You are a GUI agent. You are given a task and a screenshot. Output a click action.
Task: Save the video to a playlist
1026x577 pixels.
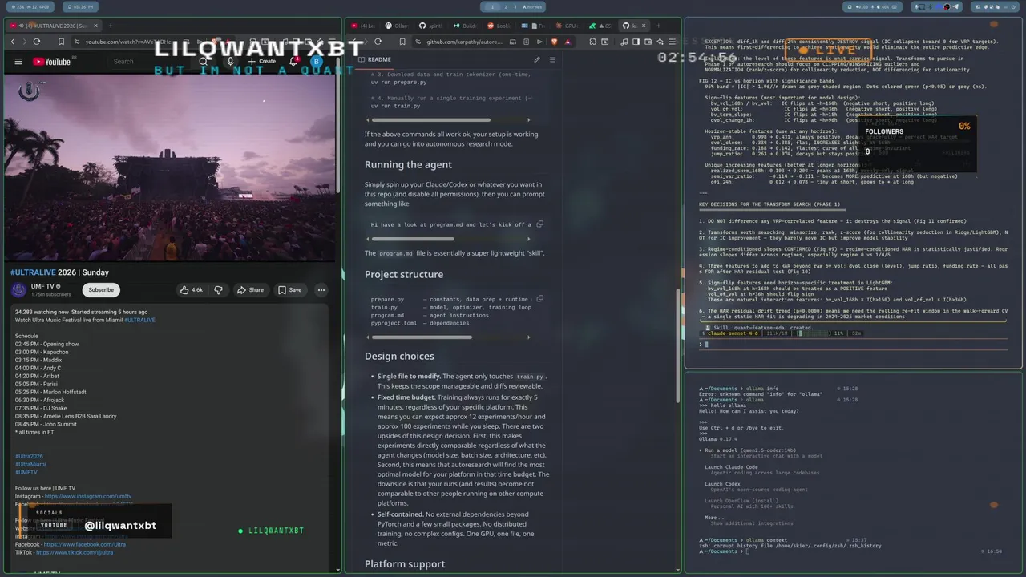[290, 289]
